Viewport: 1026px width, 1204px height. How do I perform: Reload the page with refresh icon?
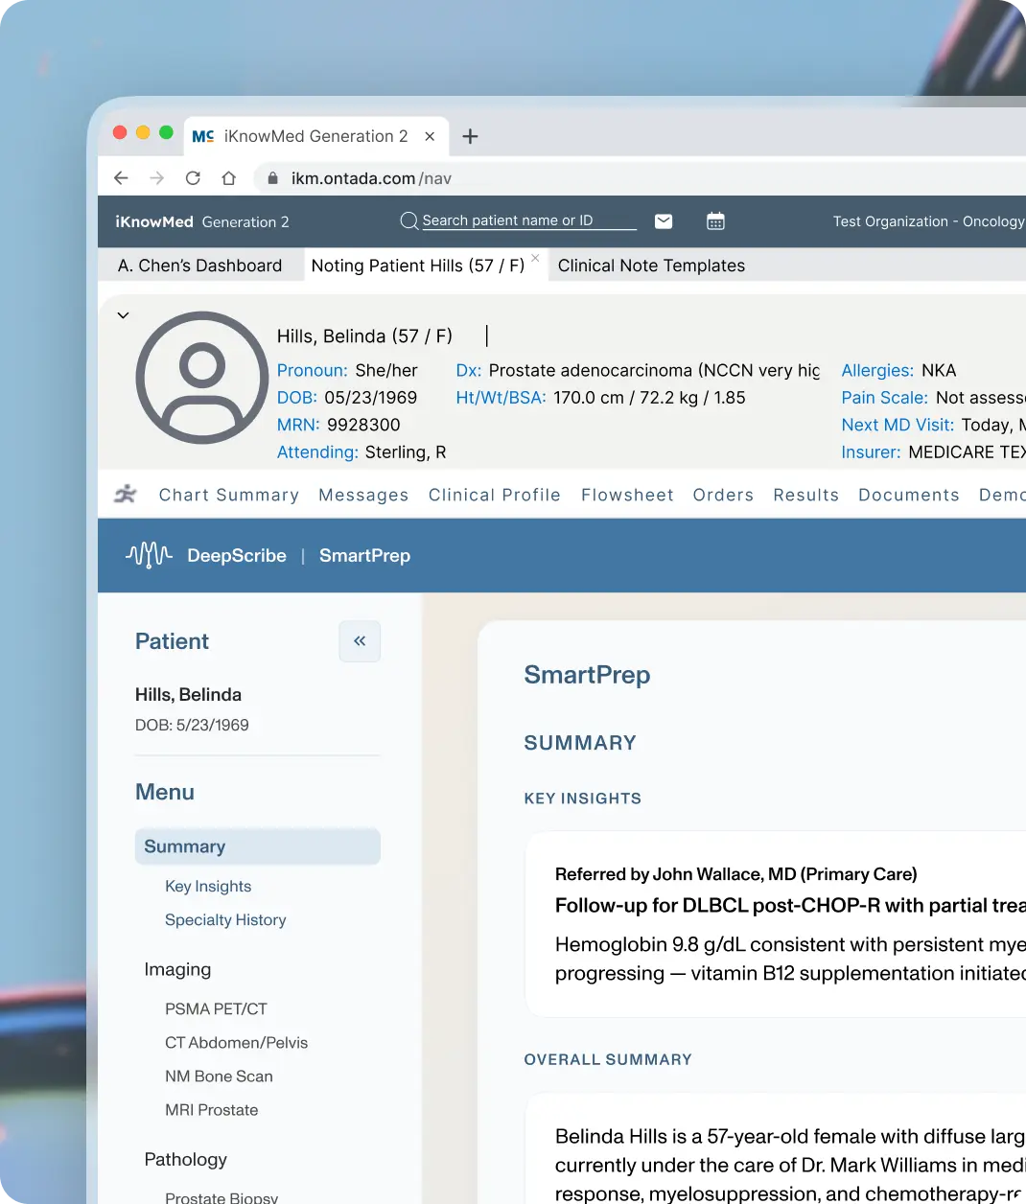click(x=193, y=178)
